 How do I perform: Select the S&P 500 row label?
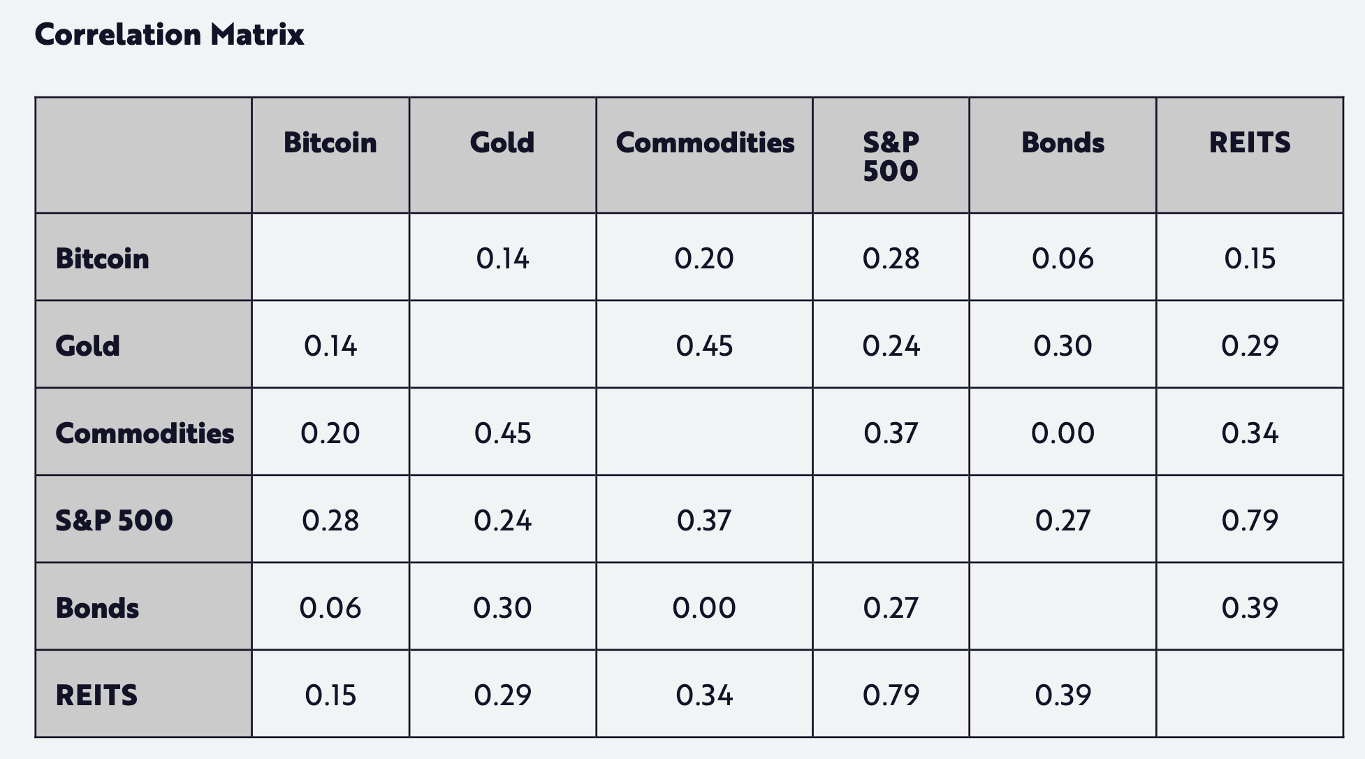(x=114, y=520)
